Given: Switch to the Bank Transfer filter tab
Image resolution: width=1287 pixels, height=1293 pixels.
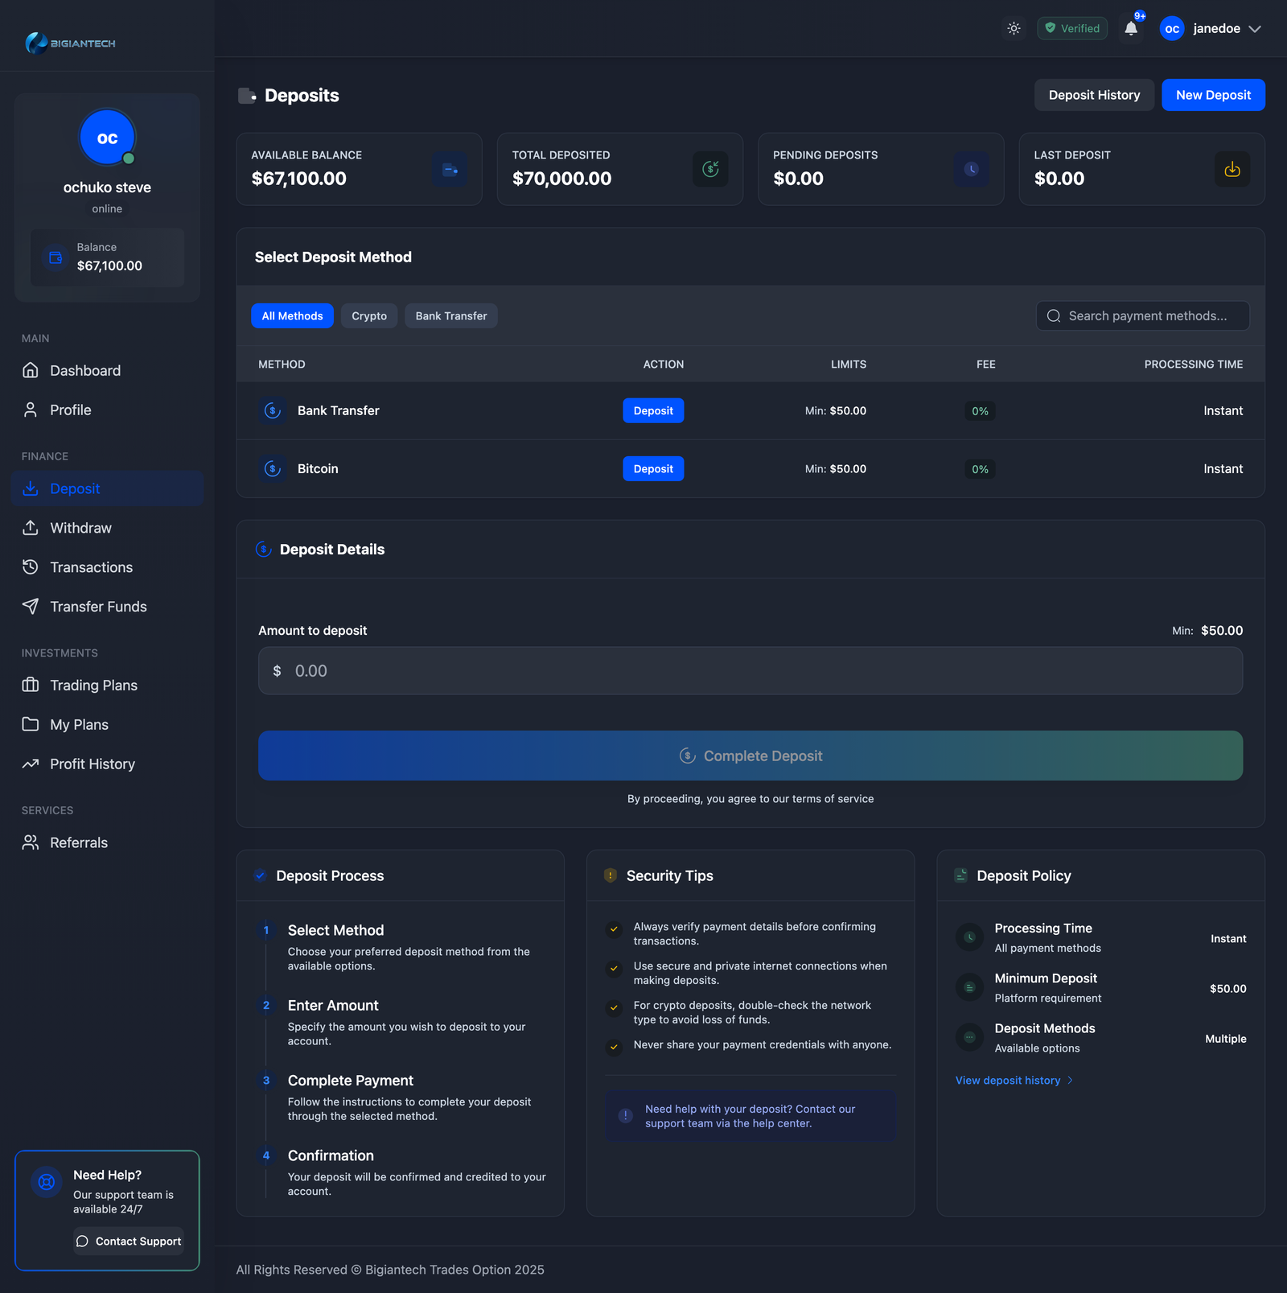Looking at the screenshot, I should pos(450,316).
